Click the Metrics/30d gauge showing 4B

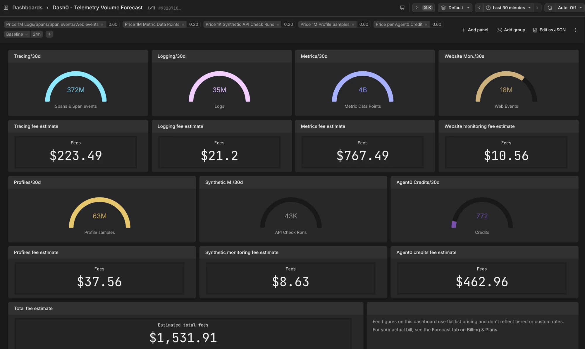pyautogui.click(x=363, y=87)
